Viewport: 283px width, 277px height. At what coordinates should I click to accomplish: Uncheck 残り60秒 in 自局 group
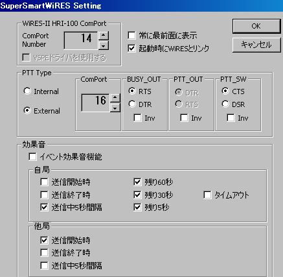(137, 182)
